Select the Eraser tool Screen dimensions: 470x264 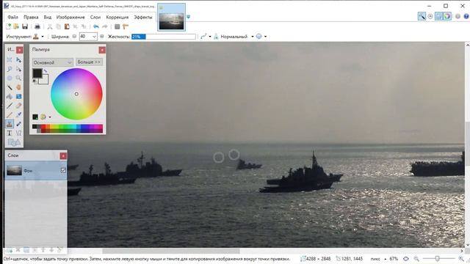(18, 106)
